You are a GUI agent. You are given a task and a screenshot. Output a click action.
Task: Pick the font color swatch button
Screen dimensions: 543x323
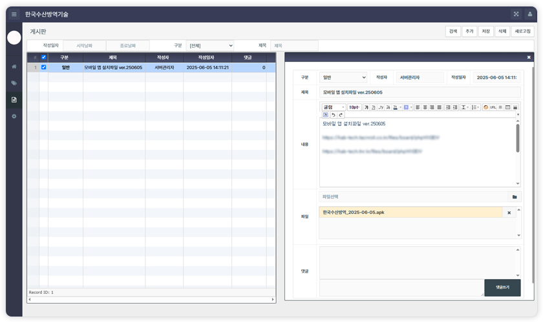395,107
